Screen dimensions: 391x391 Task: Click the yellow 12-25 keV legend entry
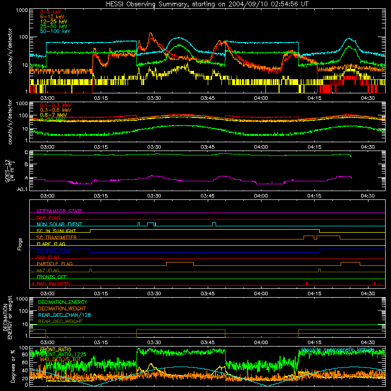point(54,22)
